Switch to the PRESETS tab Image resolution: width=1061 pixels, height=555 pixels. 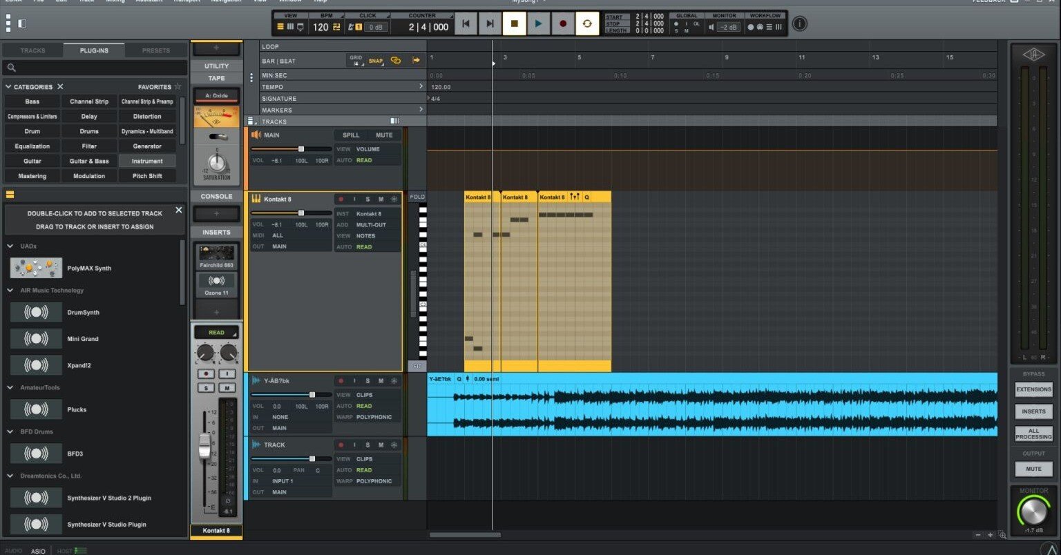tap(156, 50)
